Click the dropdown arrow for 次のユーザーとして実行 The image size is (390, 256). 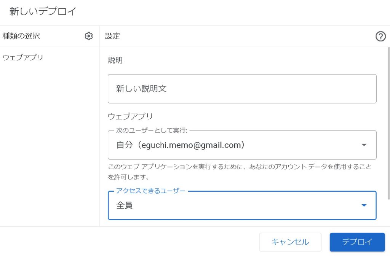click(364, 145)
